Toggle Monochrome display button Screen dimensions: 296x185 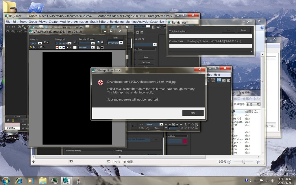(71, 47)
